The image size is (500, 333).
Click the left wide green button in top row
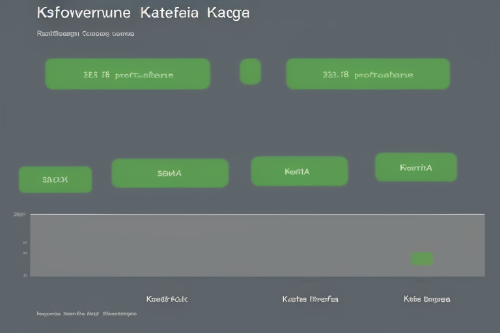pos(128,74)
